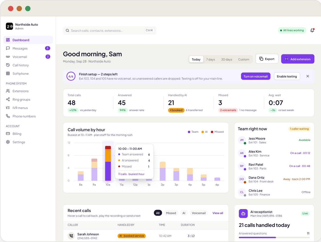Filter recent calls by AI

[184, 213]
